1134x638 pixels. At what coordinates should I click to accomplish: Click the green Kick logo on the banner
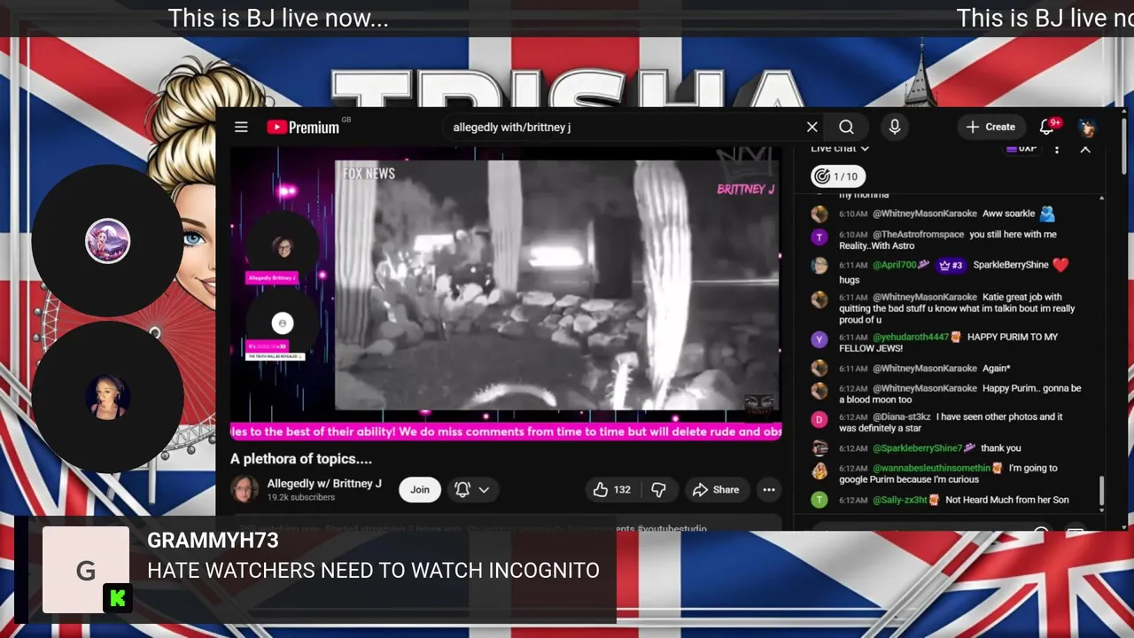coord(117,598)
